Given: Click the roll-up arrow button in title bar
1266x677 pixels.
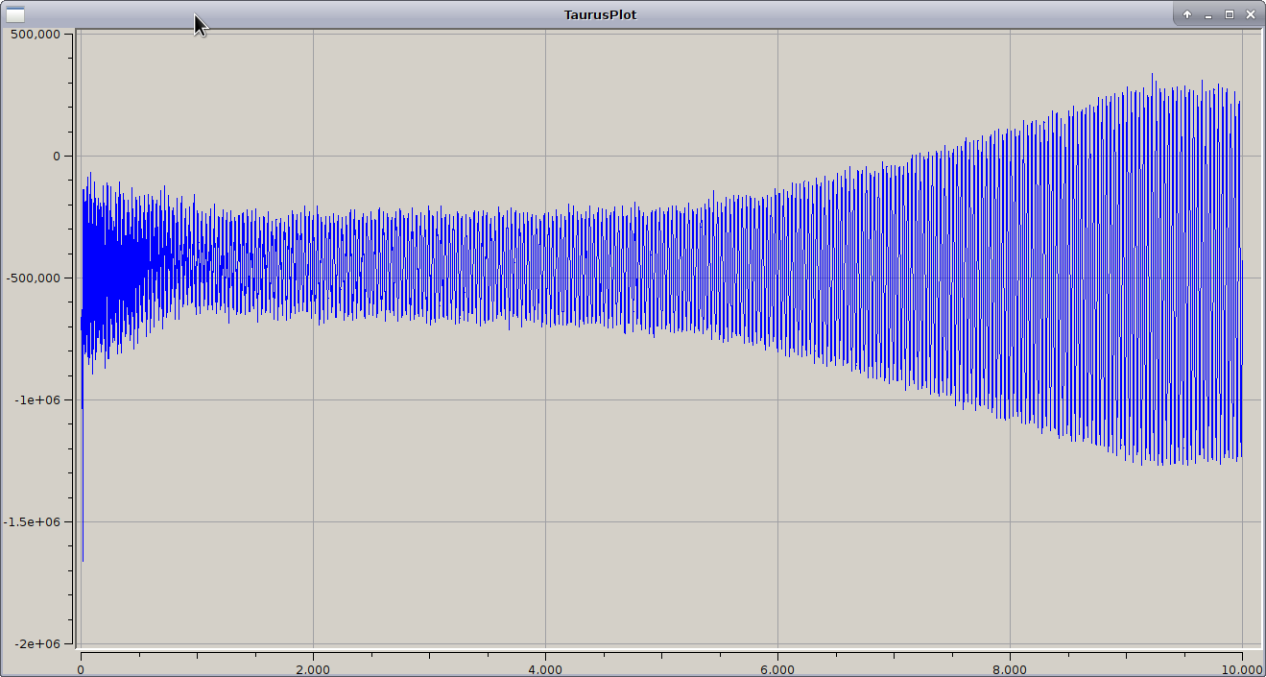Looking at the screenshot, I should [x=1187, y=14].
